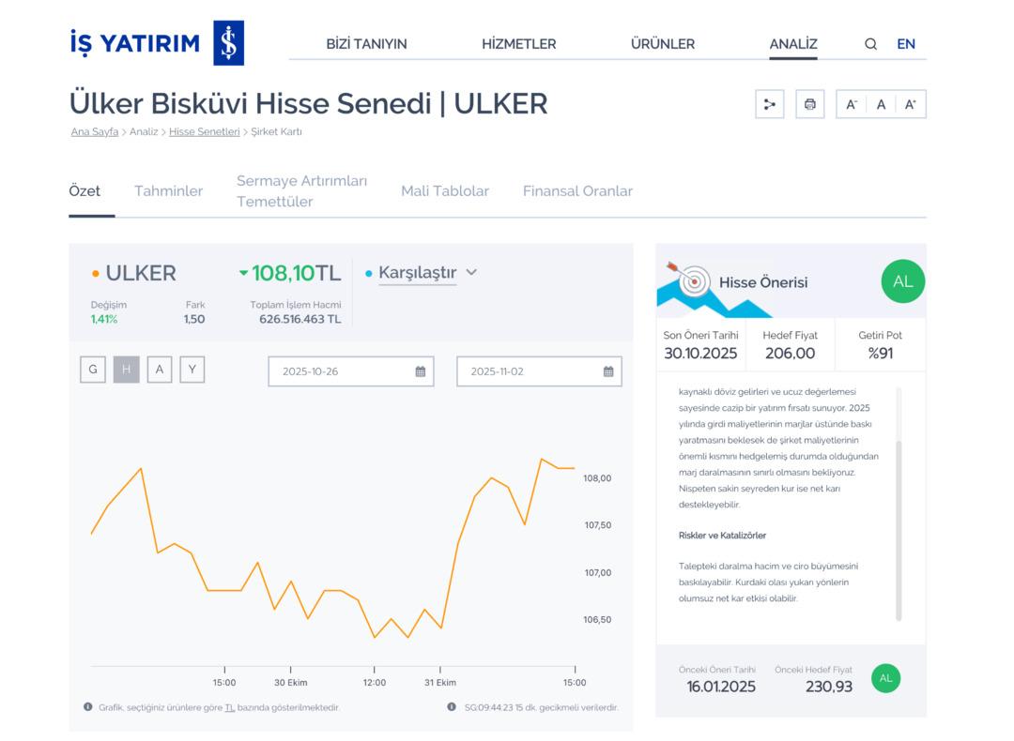Click the calendar icon beside 2025-10-26
Screen dimensions: 1014x741
(x=421, y=371)
